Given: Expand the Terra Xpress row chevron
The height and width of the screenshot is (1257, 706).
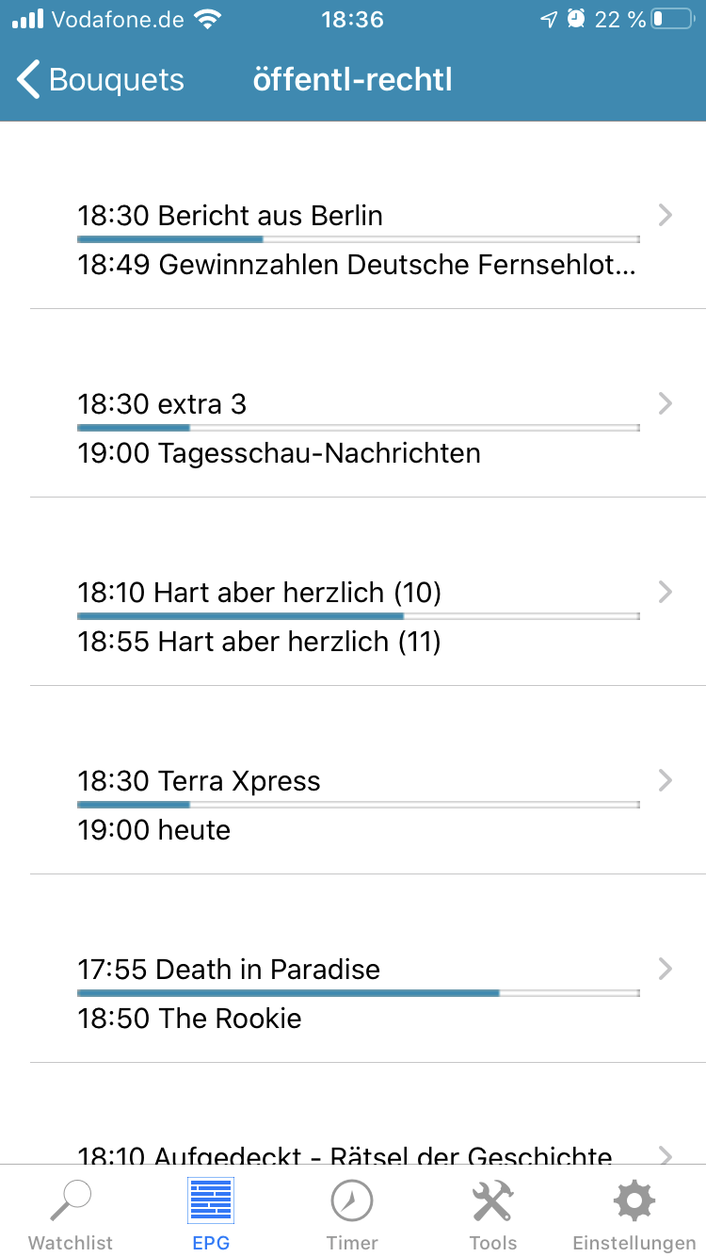Looking at the screenshot, I should (666, 781).
